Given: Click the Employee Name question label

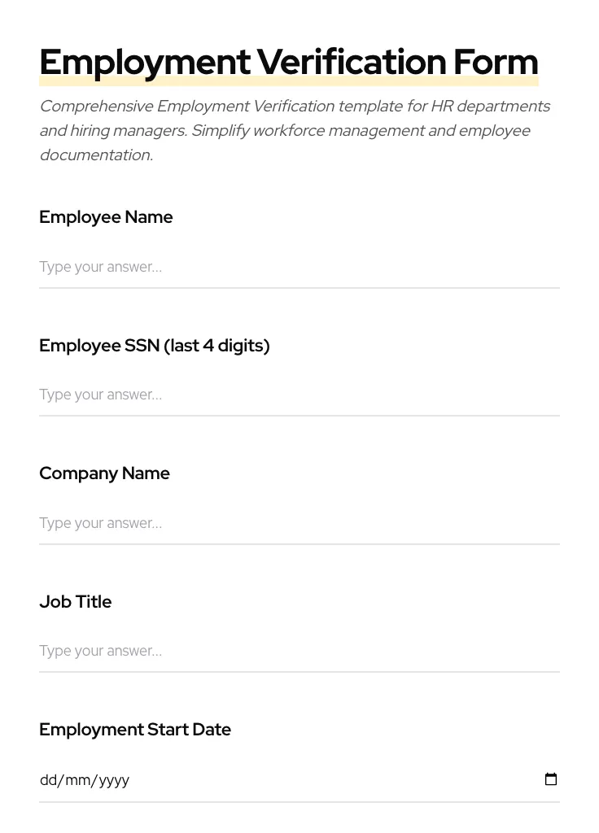Looking at the screenshot, I should click(x=106, y=217).
